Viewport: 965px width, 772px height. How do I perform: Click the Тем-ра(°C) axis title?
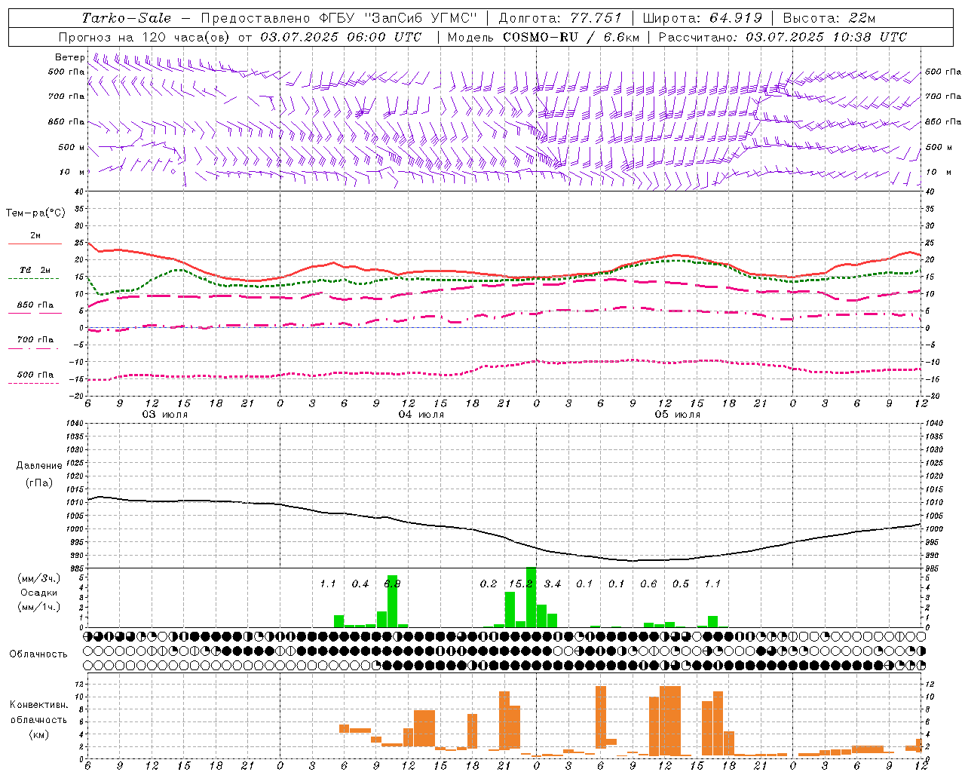point(35,213)
